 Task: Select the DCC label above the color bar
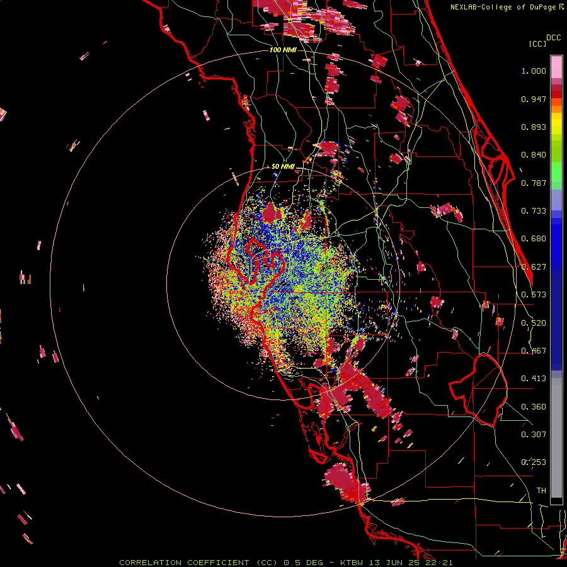[x=553, y=38]
